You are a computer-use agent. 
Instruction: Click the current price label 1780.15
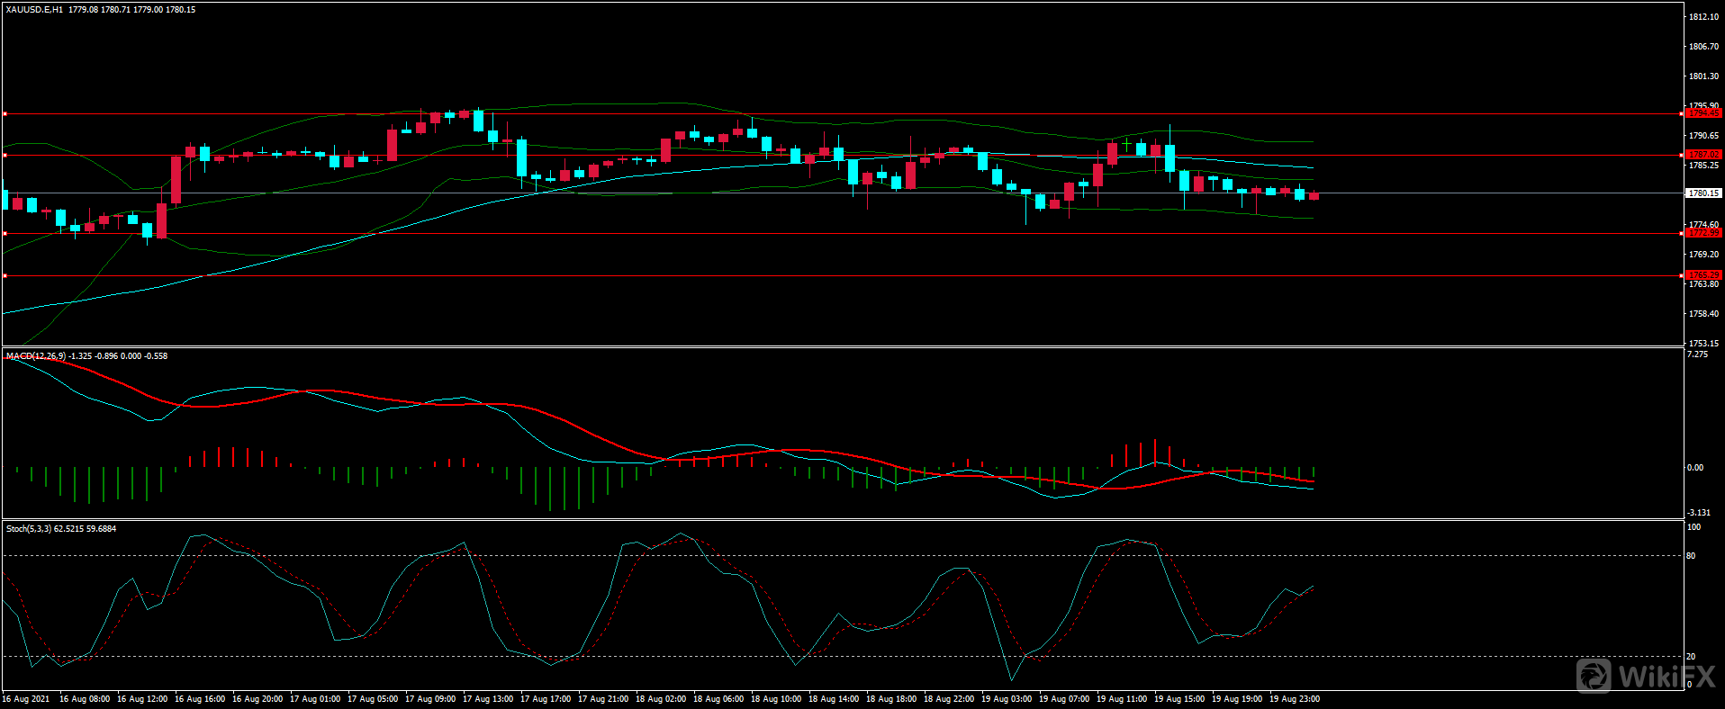click(1702, 193)
